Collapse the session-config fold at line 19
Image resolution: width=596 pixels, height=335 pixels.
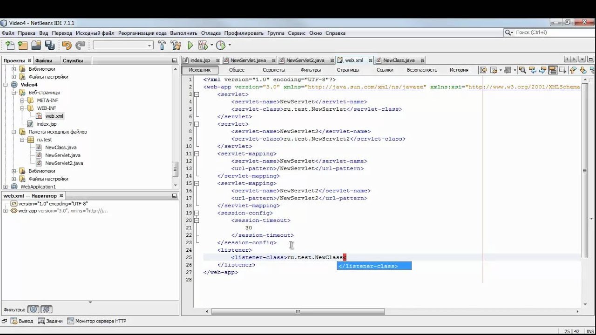coord(197,213)
